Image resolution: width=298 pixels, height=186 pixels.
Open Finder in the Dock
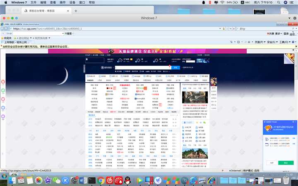tap(12, 180)
